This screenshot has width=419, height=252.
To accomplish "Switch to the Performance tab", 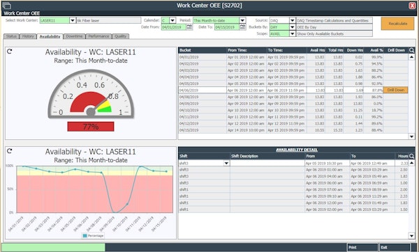I will (98, 36).
